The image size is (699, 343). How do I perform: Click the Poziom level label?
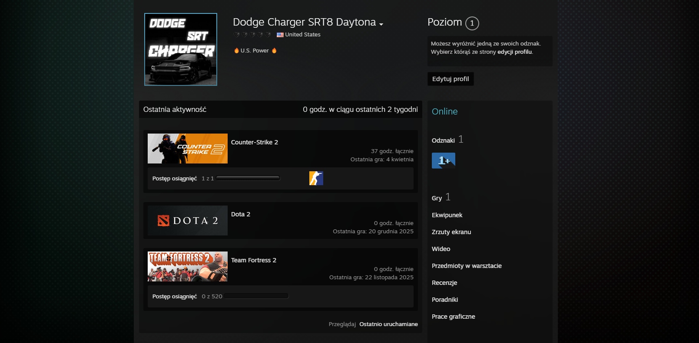coord(445,22)
